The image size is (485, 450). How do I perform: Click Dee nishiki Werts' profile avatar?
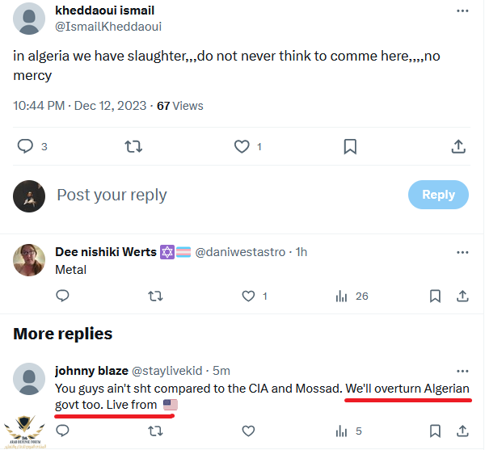click(29, 259)
